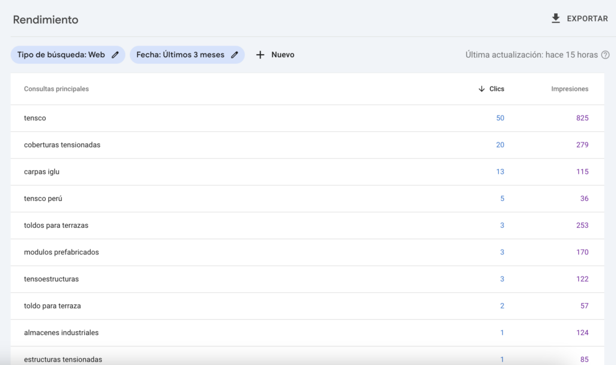This screenshot has height=365, width=616.
Task: Open the Tipo de búsqueda: Web filter chip
Action: pos(63,54)
